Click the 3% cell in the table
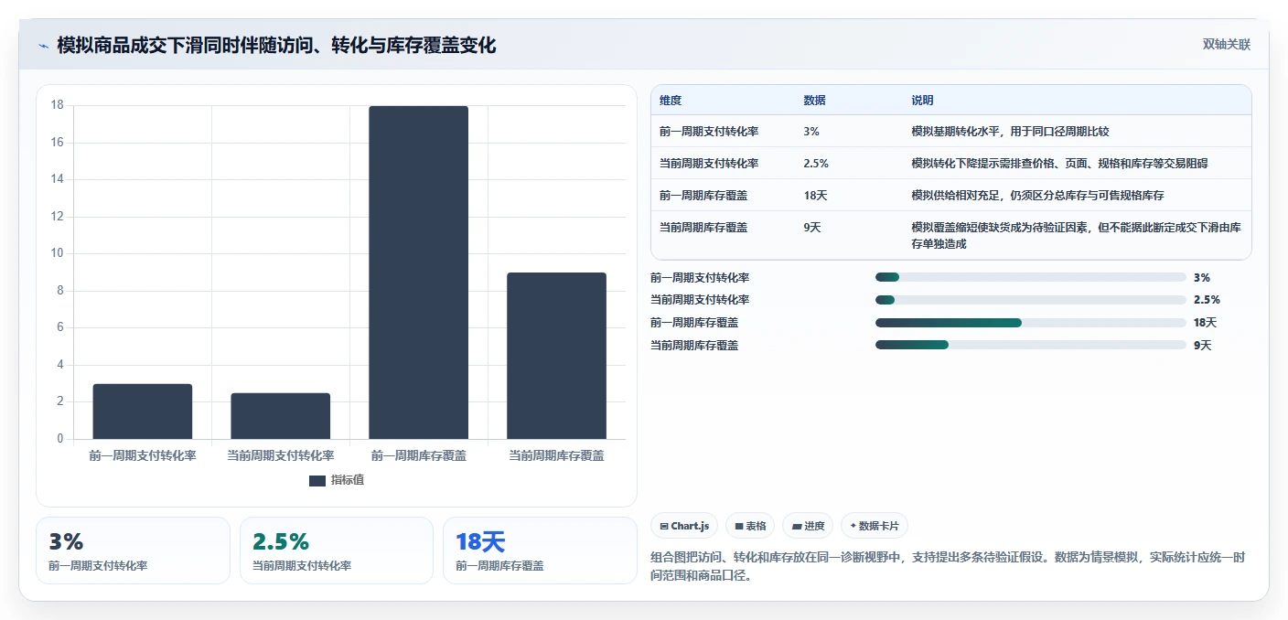Viewport: 1288px width, 620px height. [x=811, y=132]
